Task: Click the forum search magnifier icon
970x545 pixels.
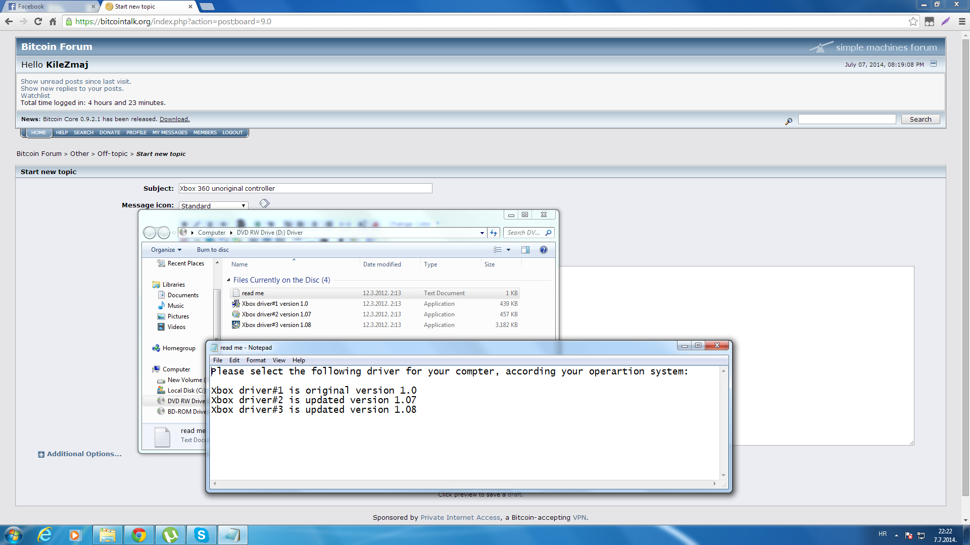Action: point(789,121)
